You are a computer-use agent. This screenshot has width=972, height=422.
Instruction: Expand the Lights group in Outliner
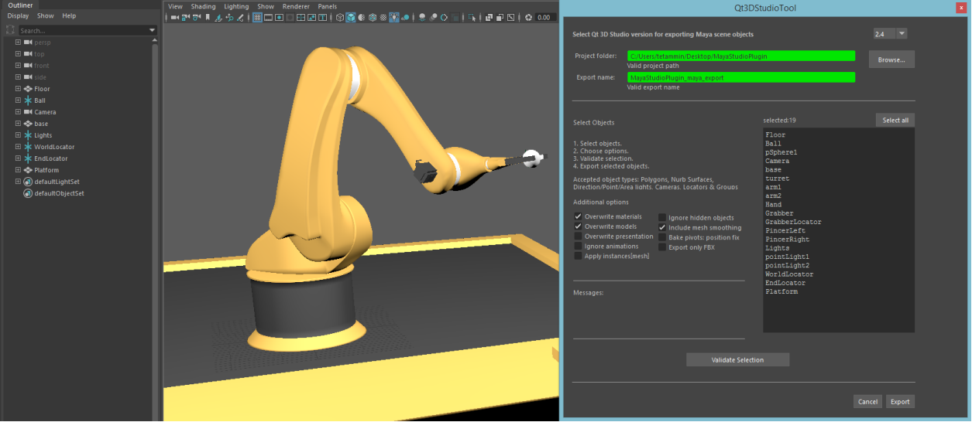(x=18, y=135)
